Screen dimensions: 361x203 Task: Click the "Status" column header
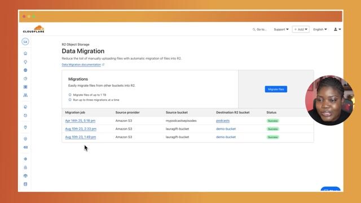[271, 113]
